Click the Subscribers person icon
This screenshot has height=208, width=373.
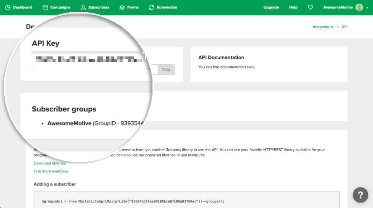click(83, 7)
